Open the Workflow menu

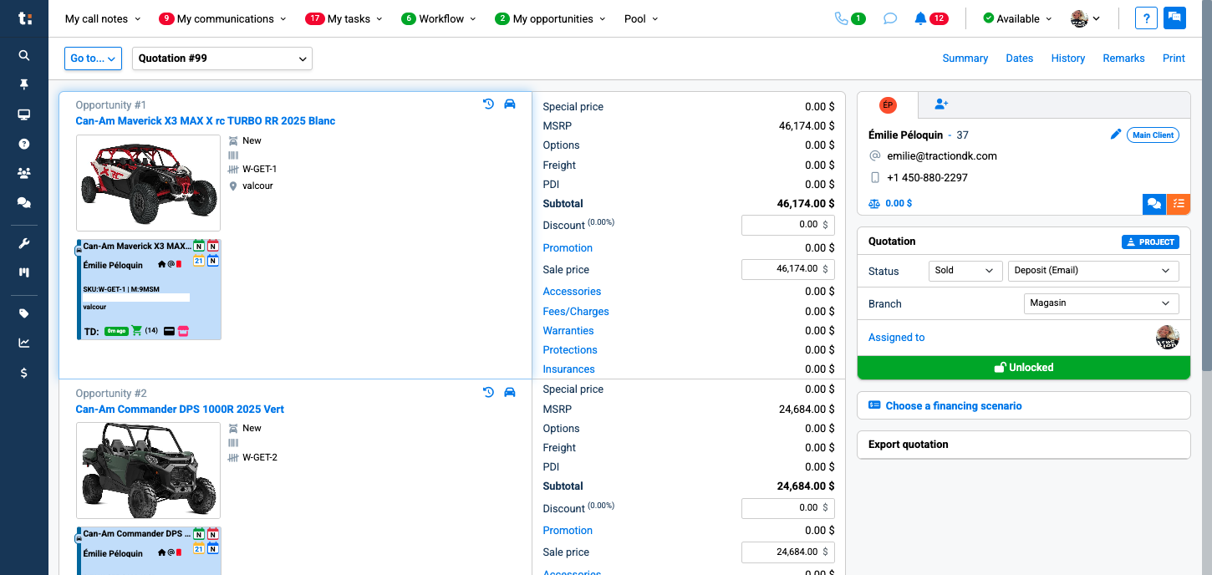pyautogui.click(x=438, y=18)
